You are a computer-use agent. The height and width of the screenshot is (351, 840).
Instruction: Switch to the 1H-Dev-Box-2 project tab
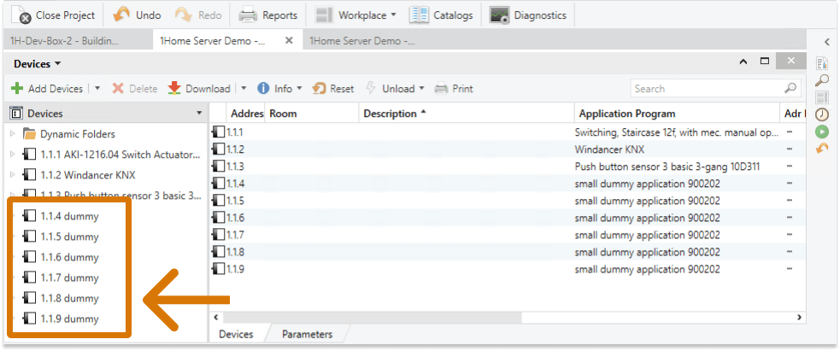click(65, 40)
